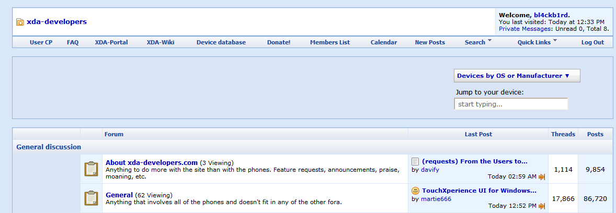Click the Jump to your device input field
The width and height of the screenshot is (616, 213).
click(x=511, y=104)
